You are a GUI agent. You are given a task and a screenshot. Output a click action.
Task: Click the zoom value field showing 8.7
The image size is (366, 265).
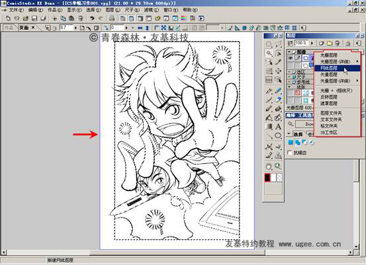pyautogui.click(x=67, y=28)
